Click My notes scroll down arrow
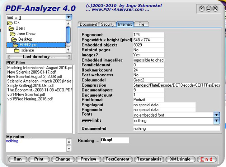 click(69, 149)
